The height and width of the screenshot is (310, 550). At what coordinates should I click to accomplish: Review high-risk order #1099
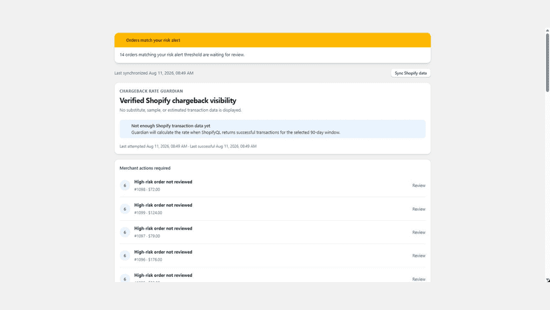point(418,209)
